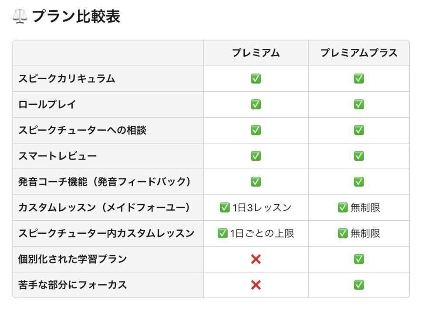Click the スマートレビュー row label
446x310 pixels.
coord(57,156)
